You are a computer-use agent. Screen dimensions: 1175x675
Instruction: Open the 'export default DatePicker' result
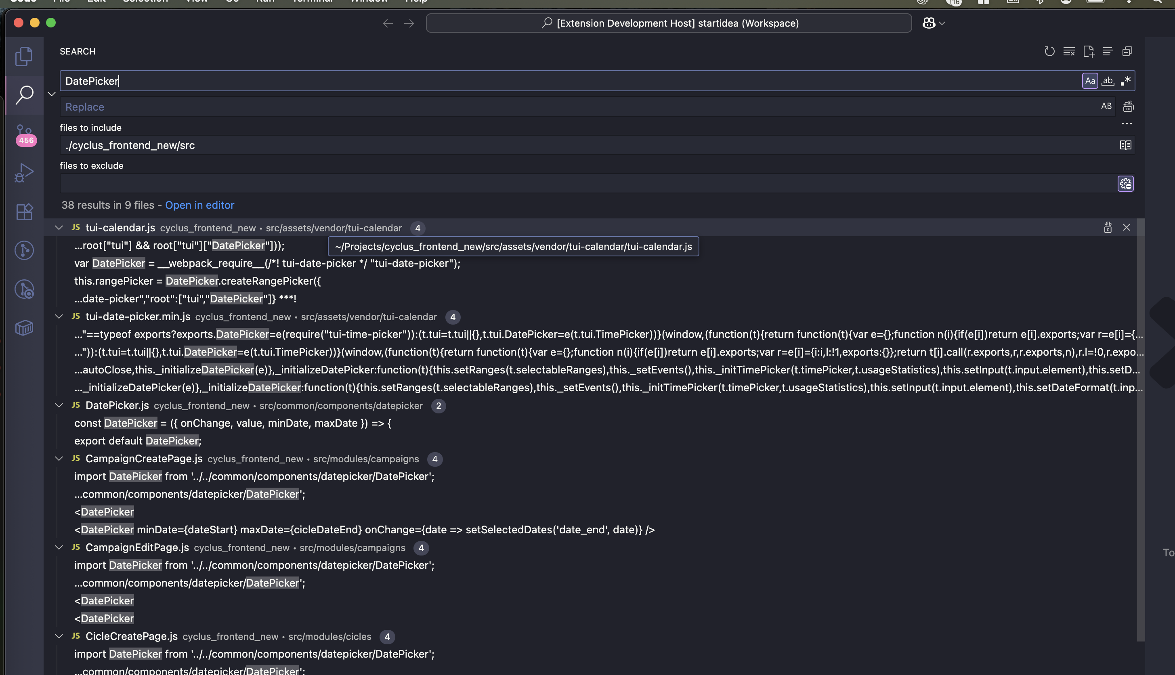[x=138, y=440]
